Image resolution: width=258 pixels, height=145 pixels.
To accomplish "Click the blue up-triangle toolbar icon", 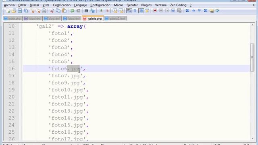I will click(193, 11).
